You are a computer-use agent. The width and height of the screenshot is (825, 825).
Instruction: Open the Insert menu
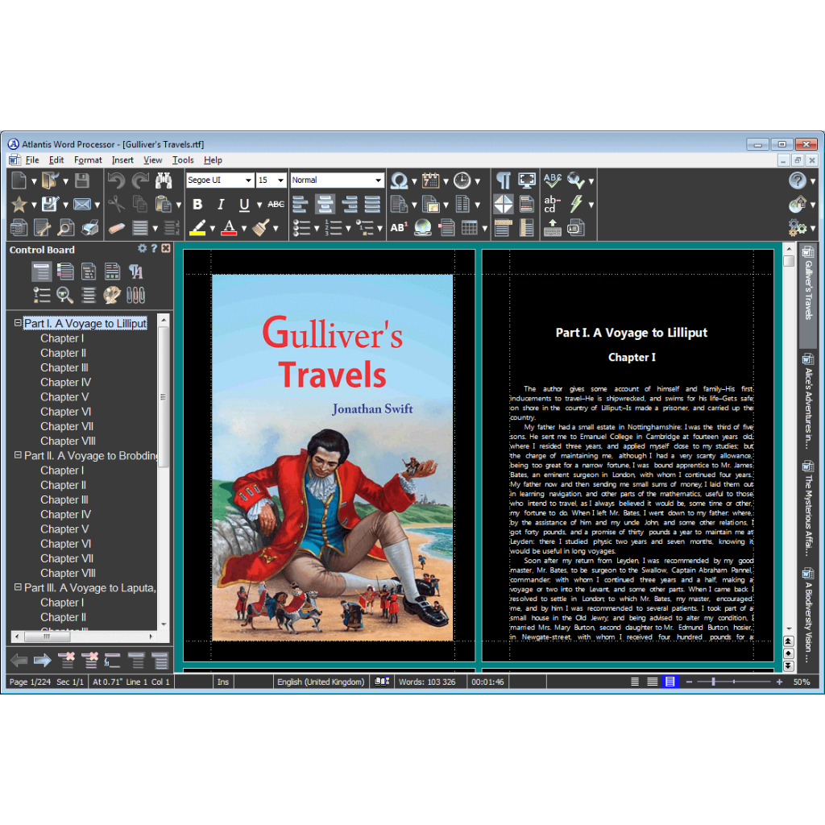tap(122, 160)
